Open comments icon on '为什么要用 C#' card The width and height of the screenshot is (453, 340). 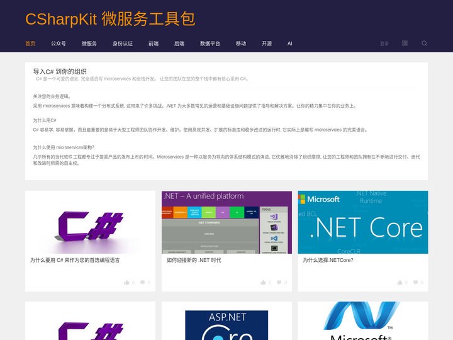tap(142, 282)
